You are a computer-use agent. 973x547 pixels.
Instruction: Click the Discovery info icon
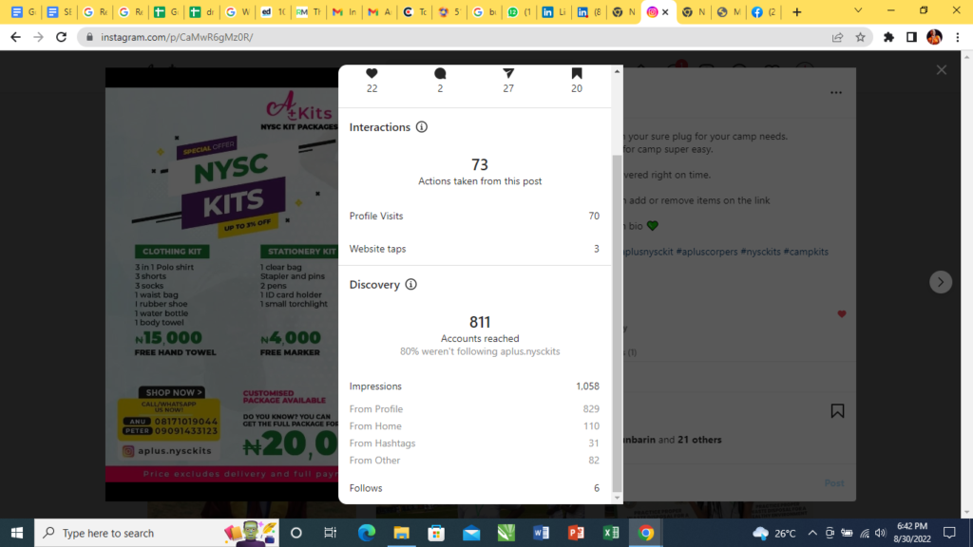point(410,285)
